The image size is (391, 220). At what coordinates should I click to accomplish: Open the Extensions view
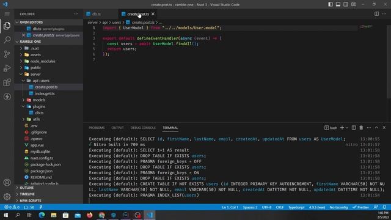(7, 82)
